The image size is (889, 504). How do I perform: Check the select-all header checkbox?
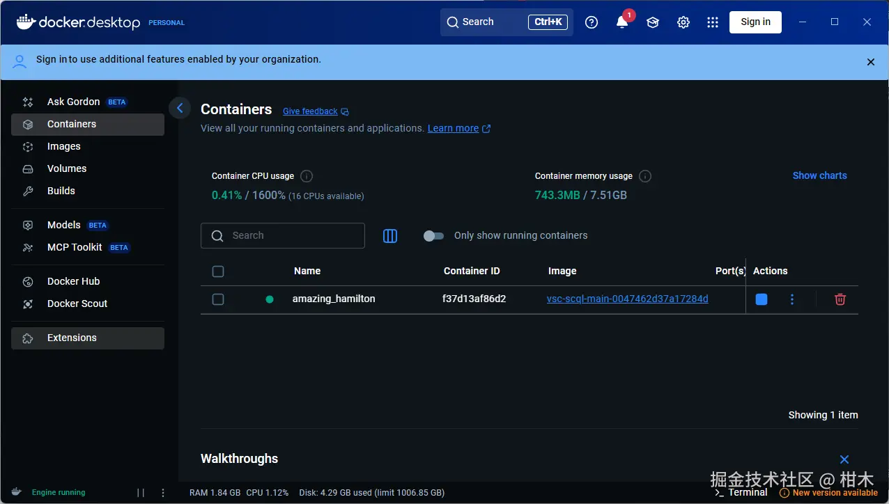click(x=218, y=271)
